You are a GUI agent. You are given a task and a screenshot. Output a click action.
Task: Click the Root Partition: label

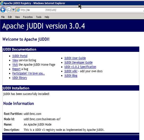tap(13, 114)
